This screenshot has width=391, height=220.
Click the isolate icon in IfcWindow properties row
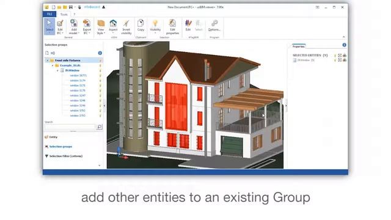345,60
